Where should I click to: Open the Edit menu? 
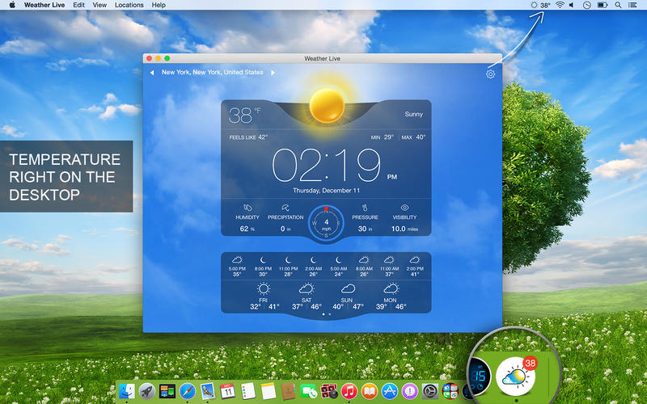[x=78, y=5]
